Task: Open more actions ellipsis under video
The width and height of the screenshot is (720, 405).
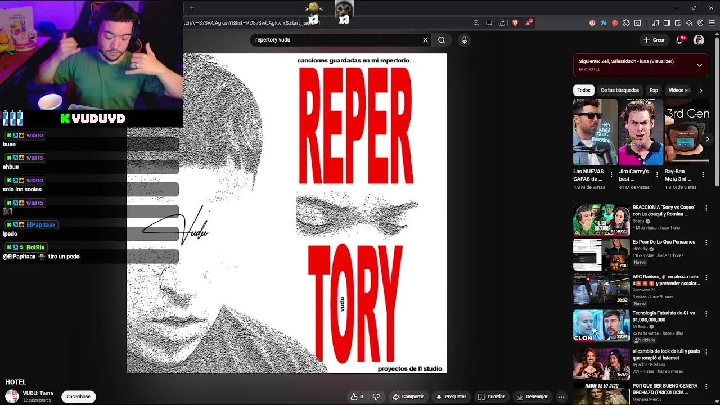Action: (x=561, y=397)
